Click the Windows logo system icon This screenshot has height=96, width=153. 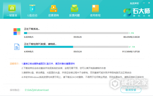coord(17,31)
